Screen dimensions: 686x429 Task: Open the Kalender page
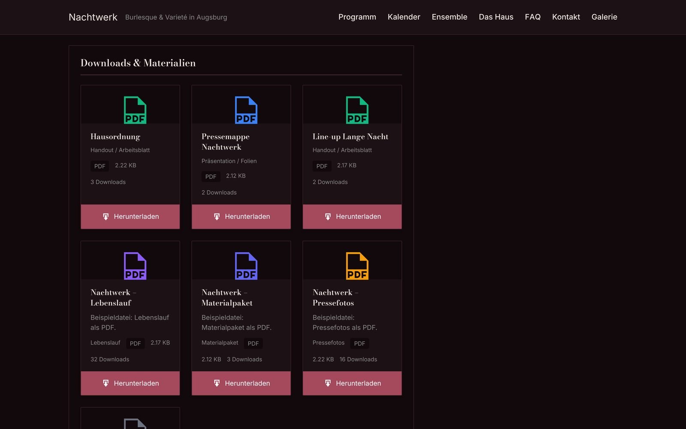point(404,17)
